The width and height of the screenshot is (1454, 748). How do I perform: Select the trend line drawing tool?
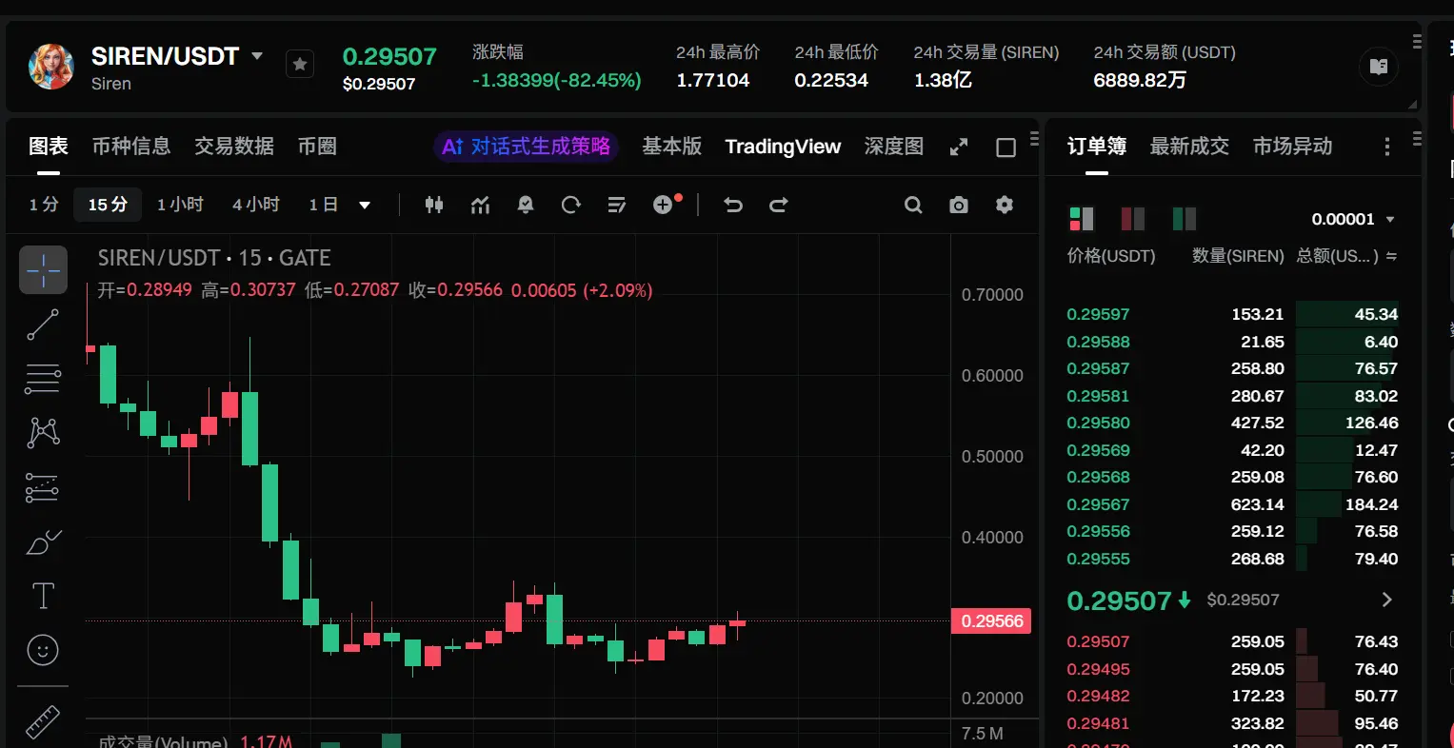click(43, 325)
